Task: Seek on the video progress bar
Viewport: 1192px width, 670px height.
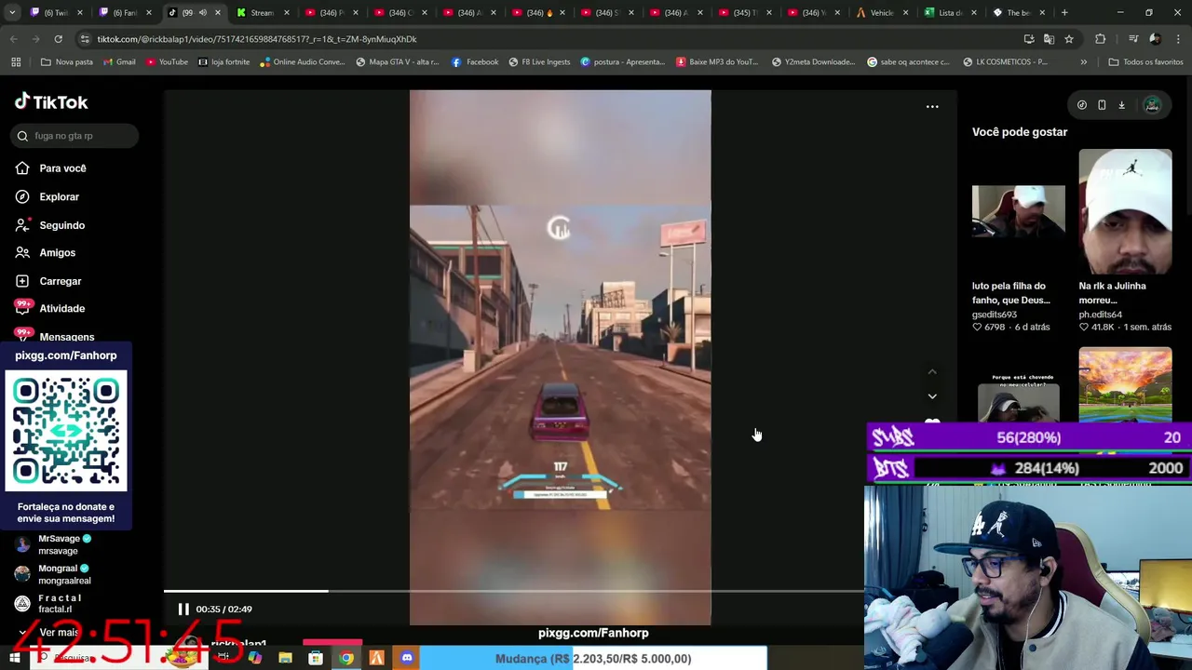Action: coord(514,591)
